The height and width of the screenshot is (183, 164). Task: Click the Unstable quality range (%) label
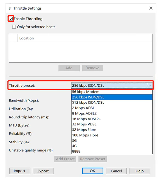coord(31,150)
